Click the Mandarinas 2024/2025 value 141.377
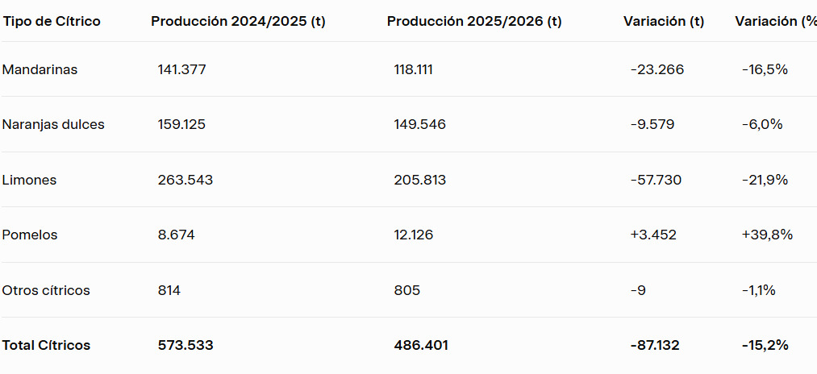Viewport: 817px width, 374px height. (182, 69)
